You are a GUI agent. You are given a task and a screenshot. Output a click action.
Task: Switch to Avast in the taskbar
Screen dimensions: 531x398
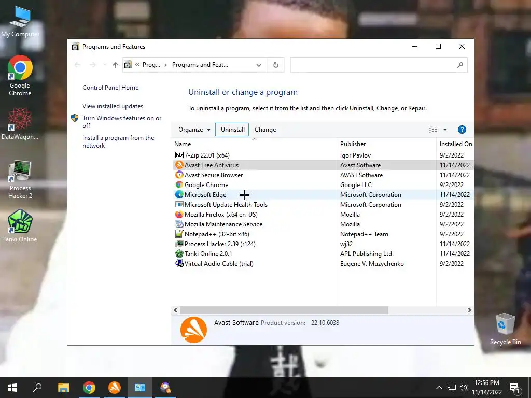pos(115,388)
